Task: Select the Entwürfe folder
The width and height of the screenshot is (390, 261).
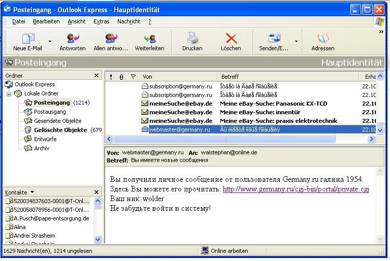Action: coord(45,139)
